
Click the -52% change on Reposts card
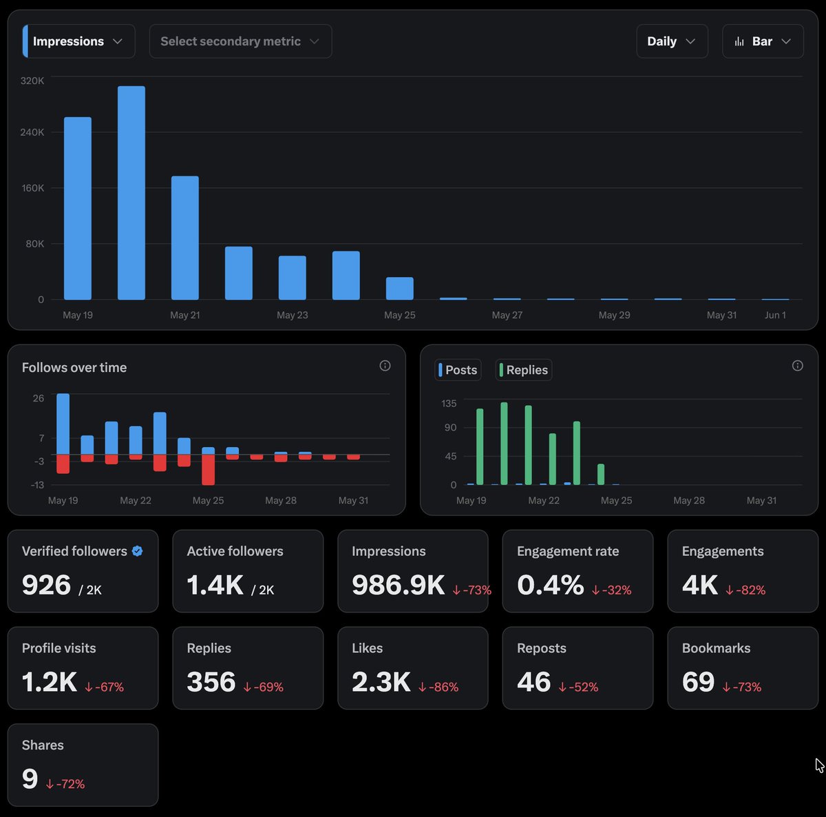pyautogui.click(x=578, y=687)
